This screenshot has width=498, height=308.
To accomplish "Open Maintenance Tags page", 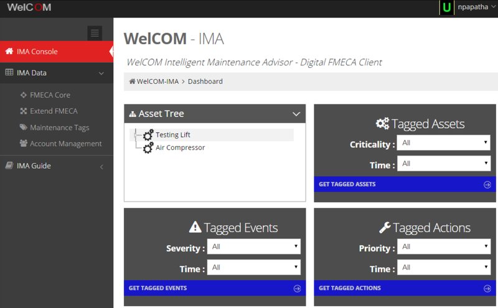I will [x=59, y=128].
